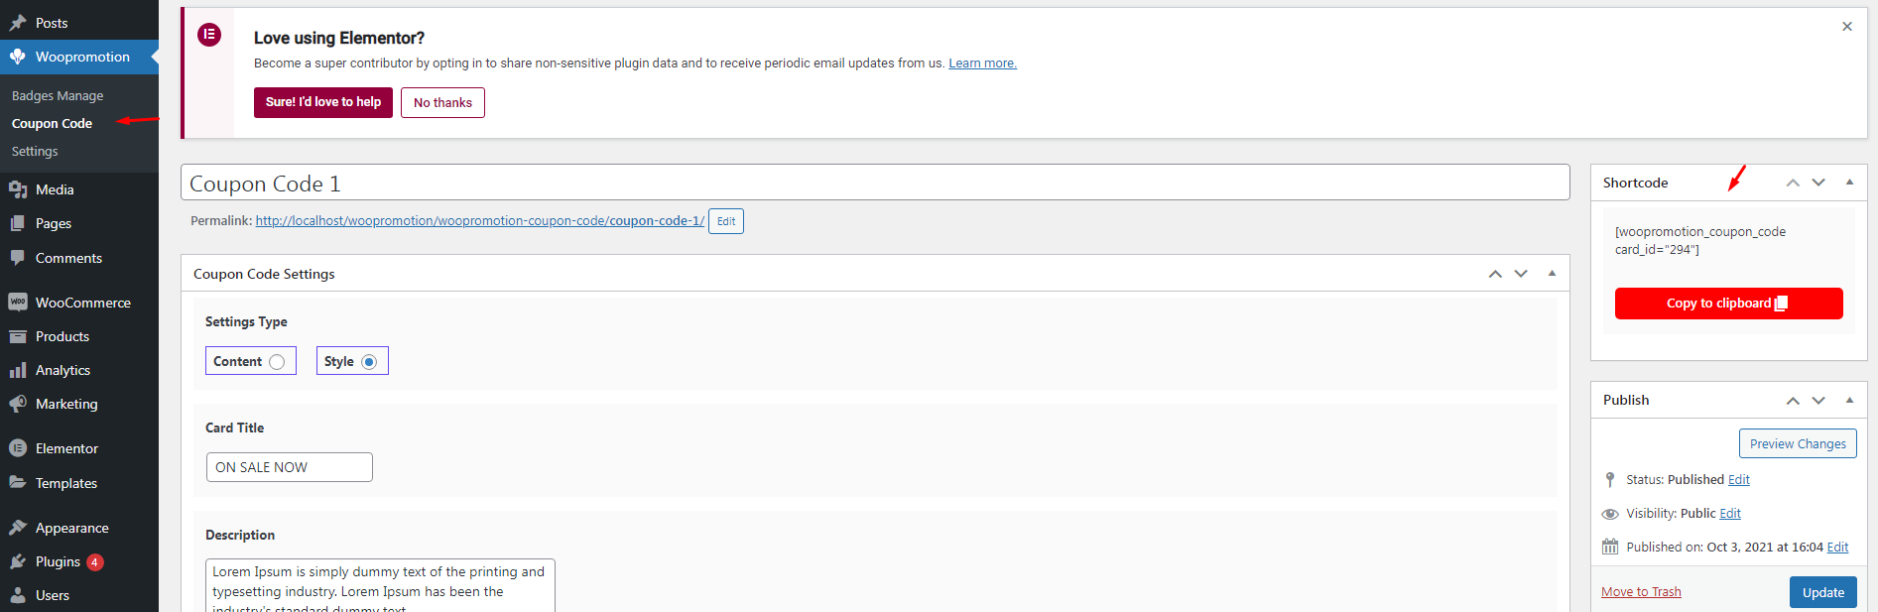Open Badges Manage submenu item
The image size is (1878, 612).
(58, 96)
